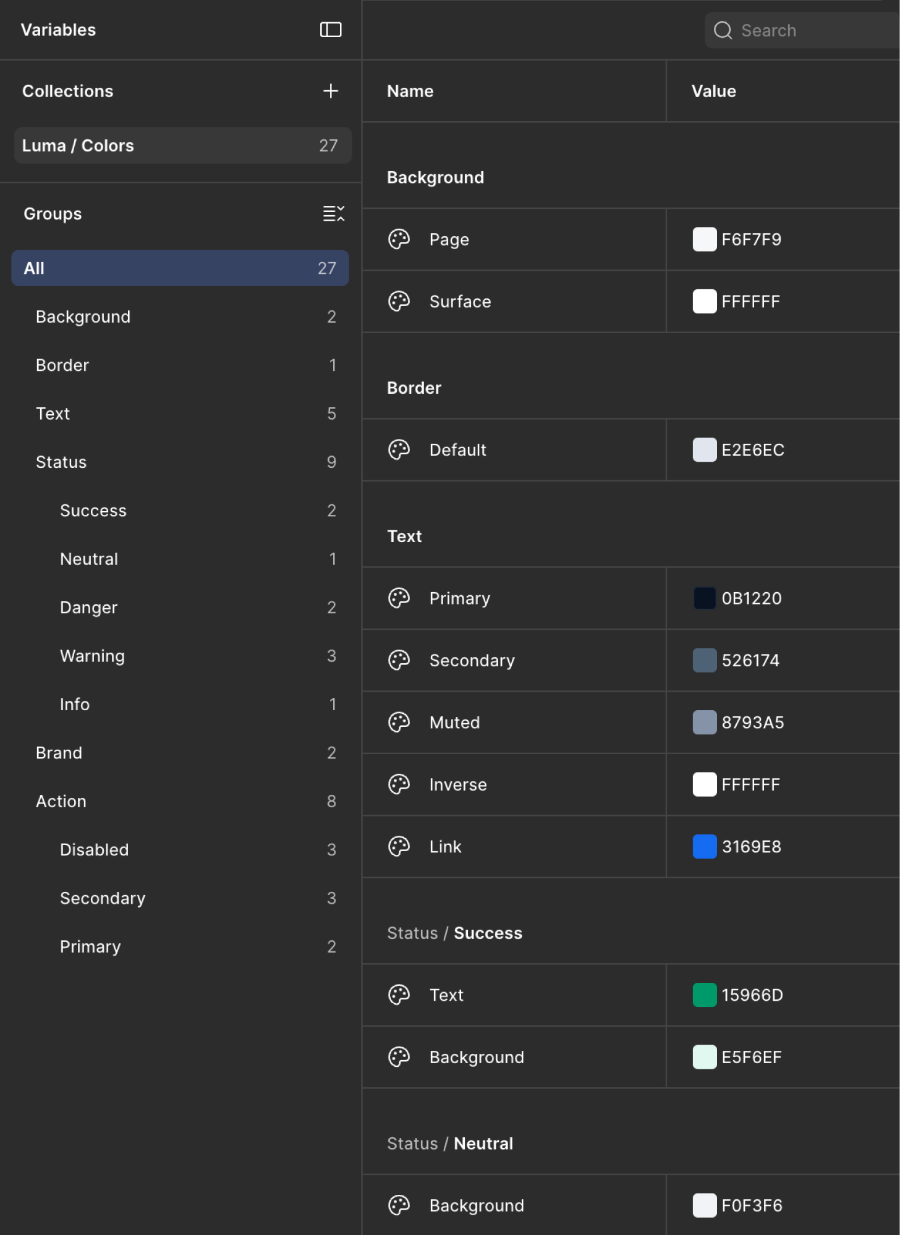Open the 526174 swatch for Text Secondary
Viewport: 900px width, 1235px height.
point(705,660)
